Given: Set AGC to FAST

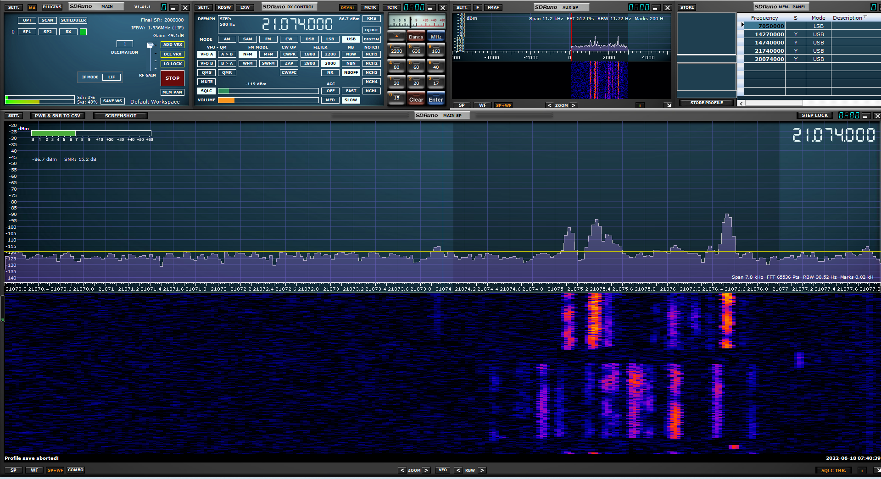Looking at the screenshot, I should coord(351,91).
